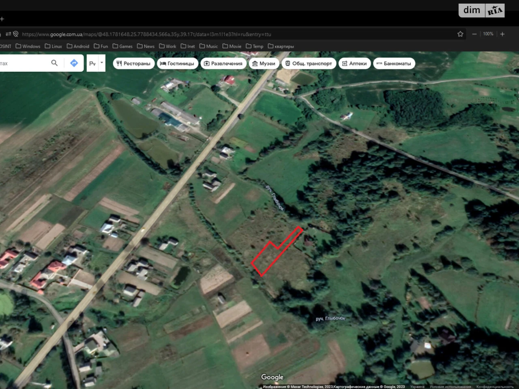The image size is (519, 389).
Task: Open site permissions icon in address bar
Action: coord(8,34)
